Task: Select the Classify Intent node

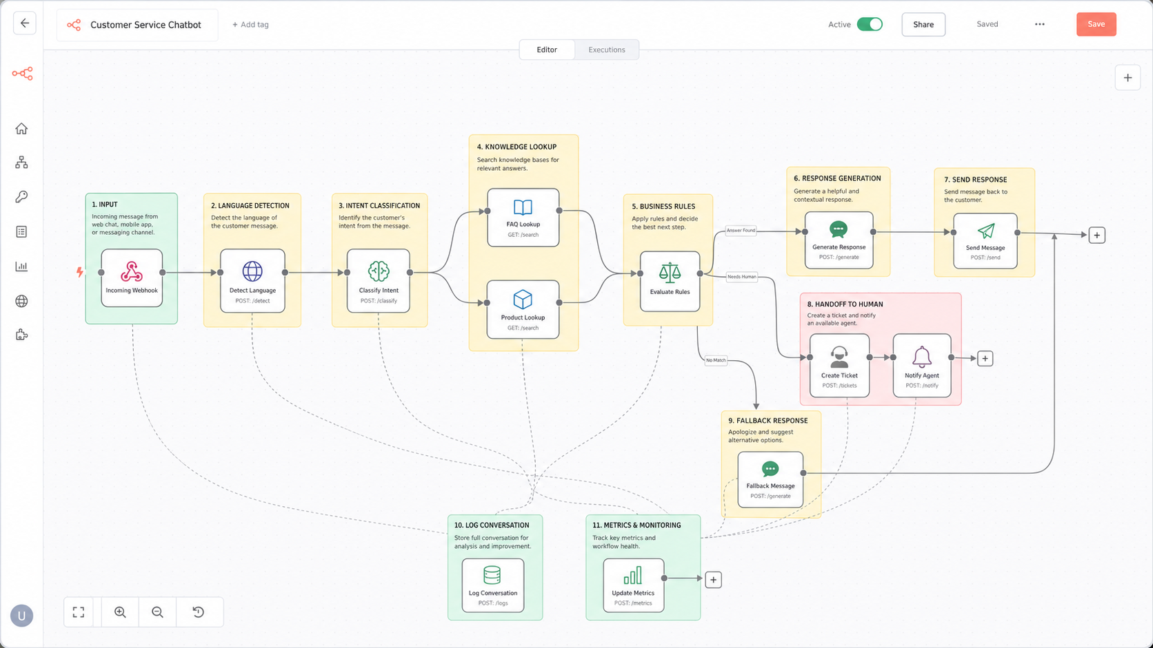Action: tap(379, 281)
